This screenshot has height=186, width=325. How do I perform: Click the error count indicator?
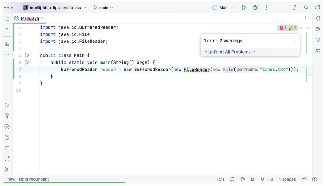[283, 28]
